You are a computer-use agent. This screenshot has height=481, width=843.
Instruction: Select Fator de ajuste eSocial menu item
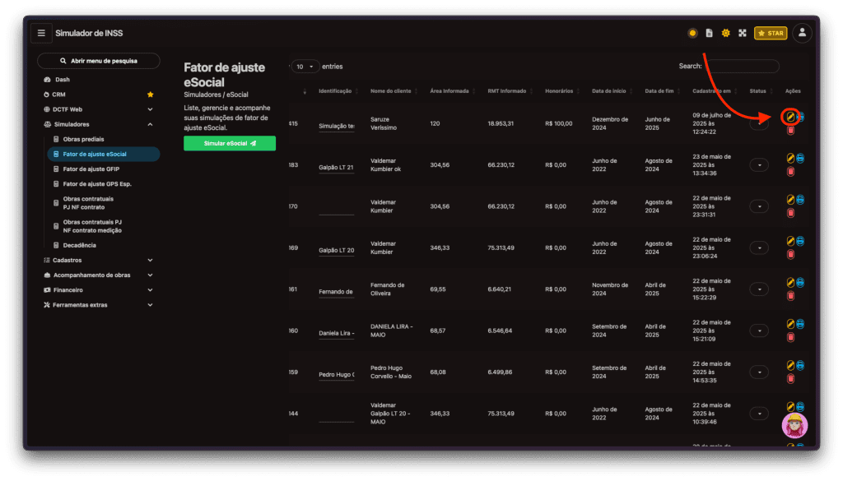pos(103,154)
